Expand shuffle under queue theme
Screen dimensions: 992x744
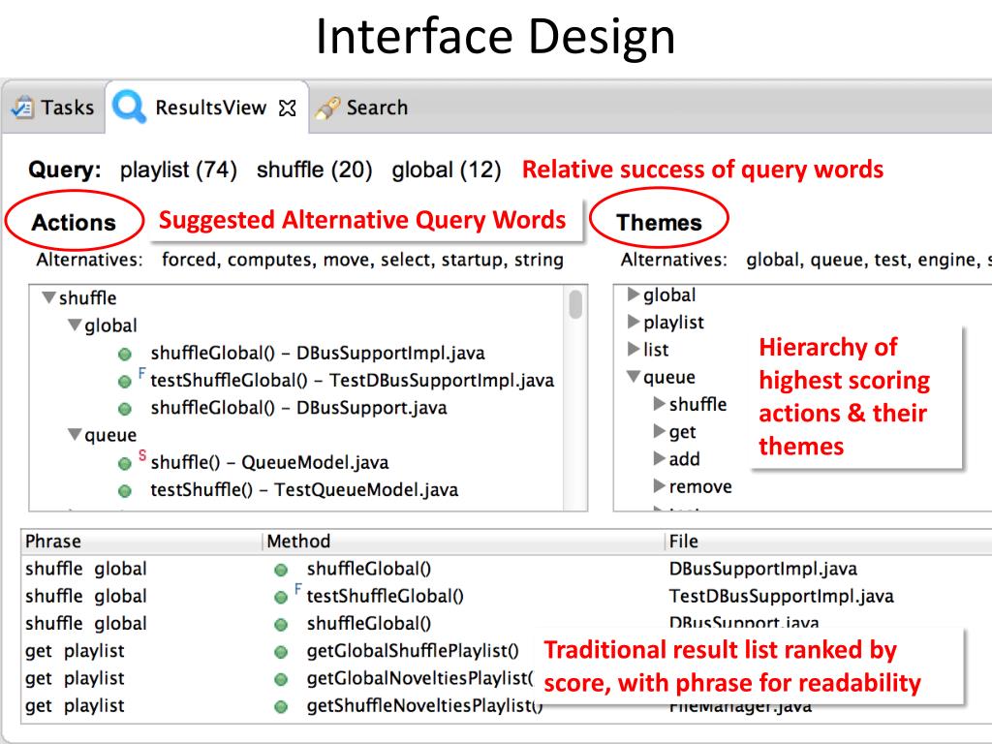click(659, 404)
